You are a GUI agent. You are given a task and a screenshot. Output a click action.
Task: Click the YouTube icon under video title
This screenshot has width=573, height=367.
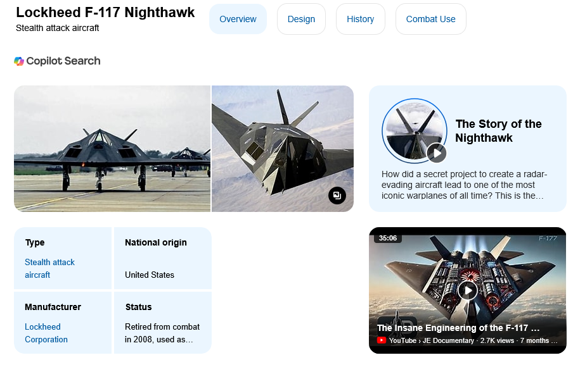382,340
